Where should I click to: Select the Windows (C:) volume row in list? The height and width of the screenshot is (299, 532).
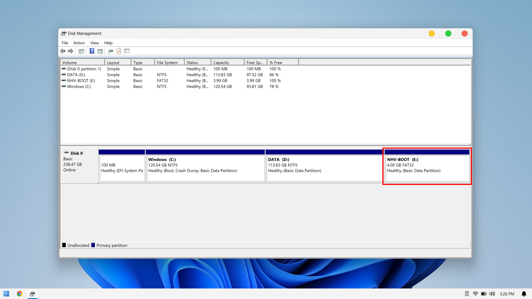click(79, 86)
